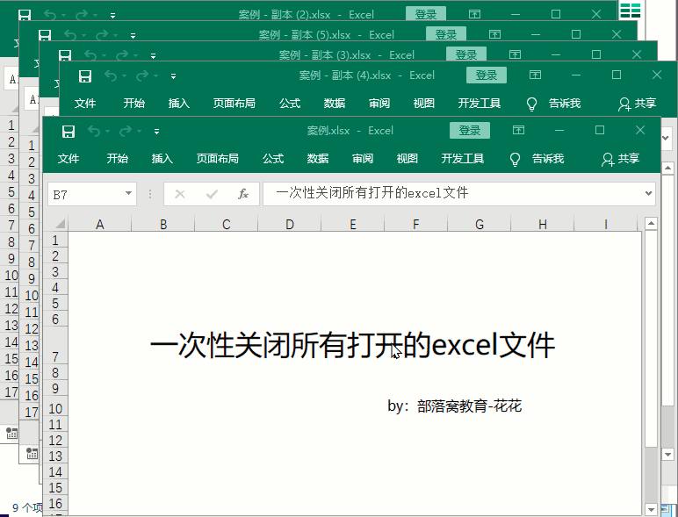Click lightbulb icon in 副本 (4) window

point(531,104)
